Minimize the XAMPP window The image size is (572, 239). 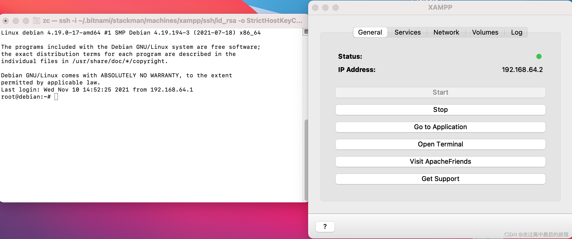tap(325, 8)
